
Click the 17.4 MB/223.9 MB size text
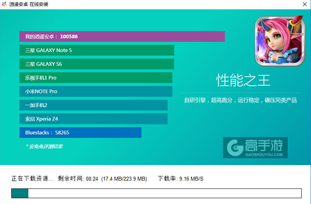pyautogui.click(x=124, y=179)
